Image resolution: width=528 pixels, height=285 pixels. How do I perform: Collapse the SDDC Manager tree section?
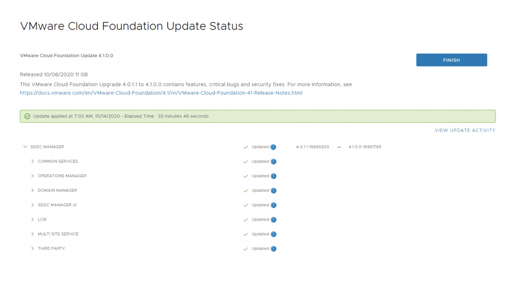pos(25,147)
